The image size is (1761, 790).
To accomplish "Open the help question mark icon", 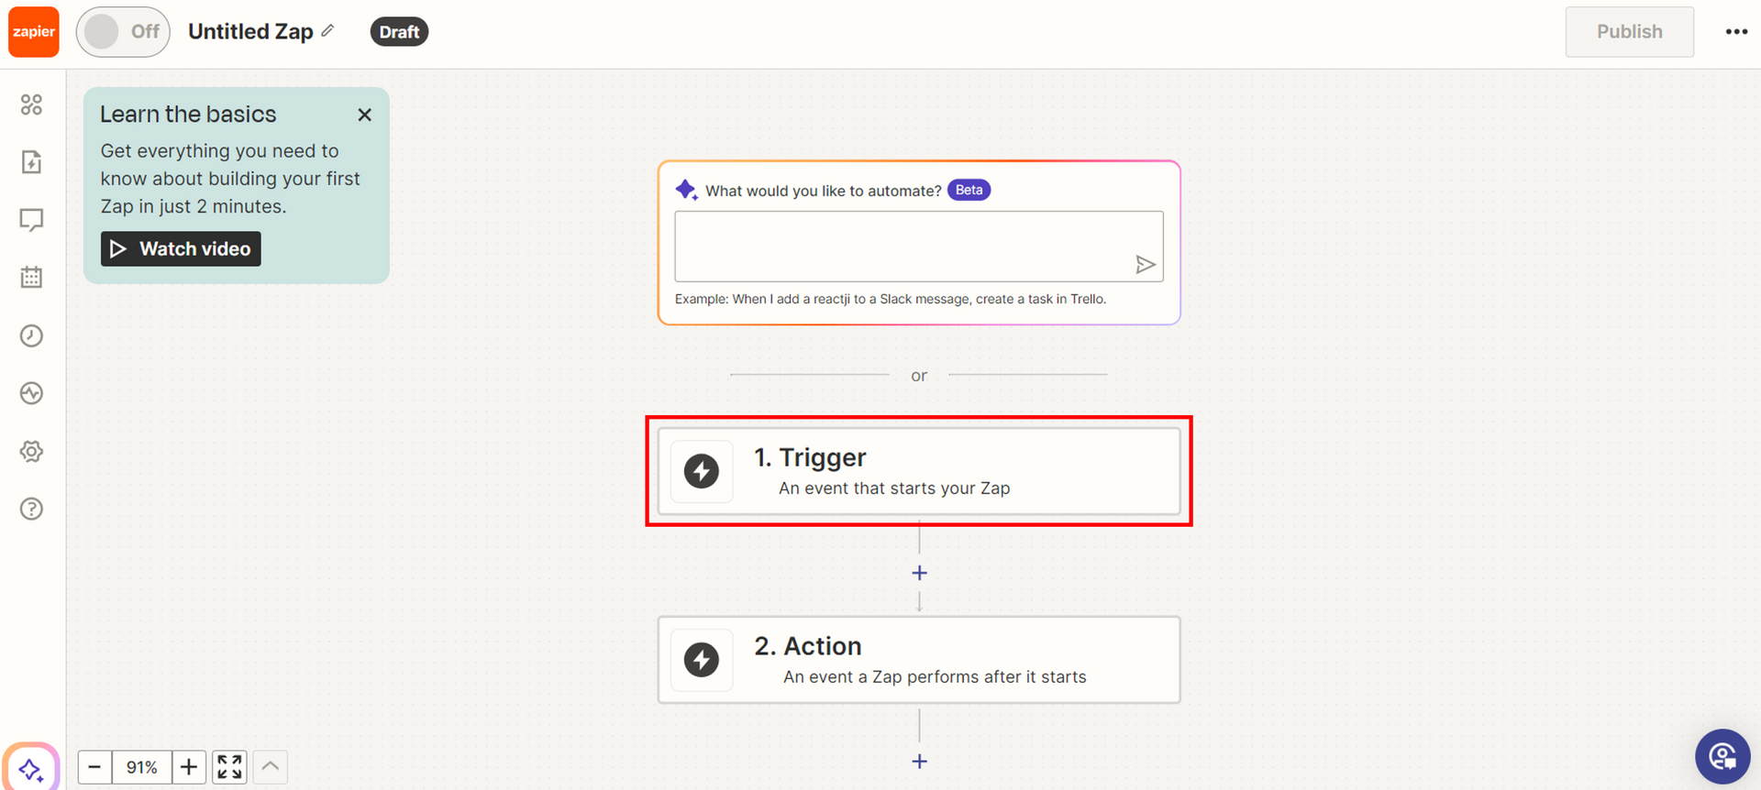I will click(31, 509).
